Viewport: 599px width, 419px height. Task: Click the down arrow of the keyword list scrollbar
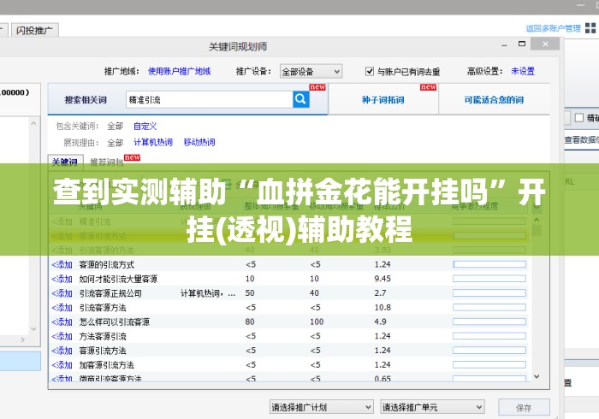[x=537, y=376]
